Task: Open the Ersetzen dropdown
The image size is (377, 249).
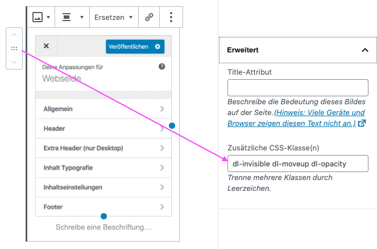Action: click(x=114, y=17)
